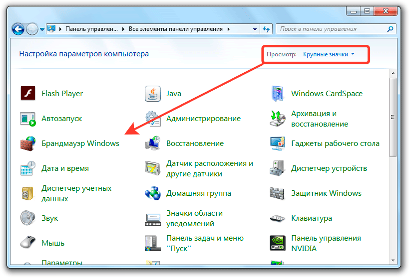Minimize the Control Panel window

[354, 11]
